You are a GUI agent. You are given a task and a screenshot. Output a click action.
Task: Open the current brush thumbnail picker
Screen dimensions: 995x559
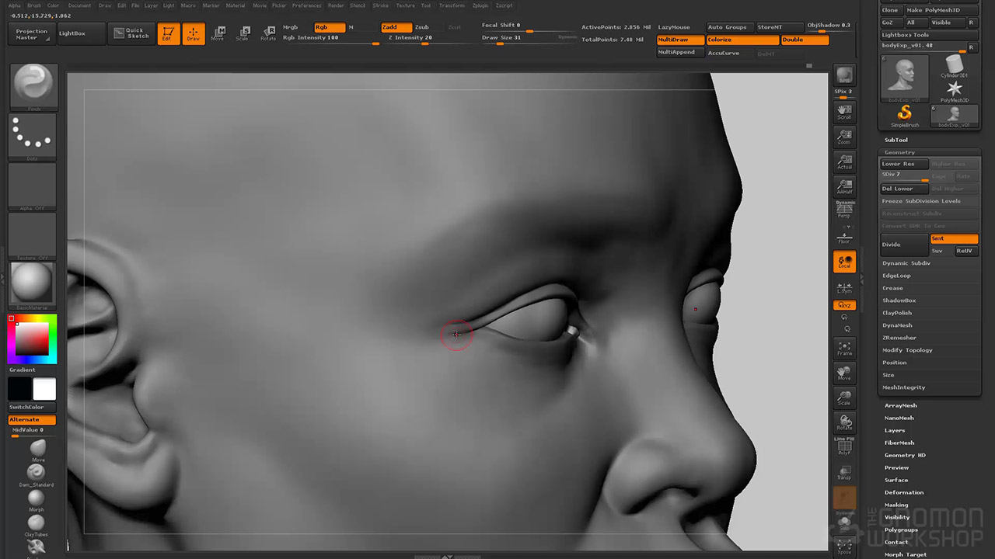tap(33, 85)
